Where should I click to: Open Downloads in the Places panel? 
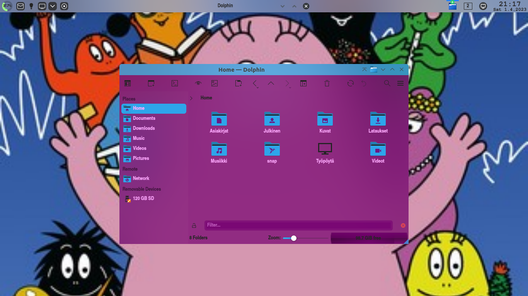(154, 129)
